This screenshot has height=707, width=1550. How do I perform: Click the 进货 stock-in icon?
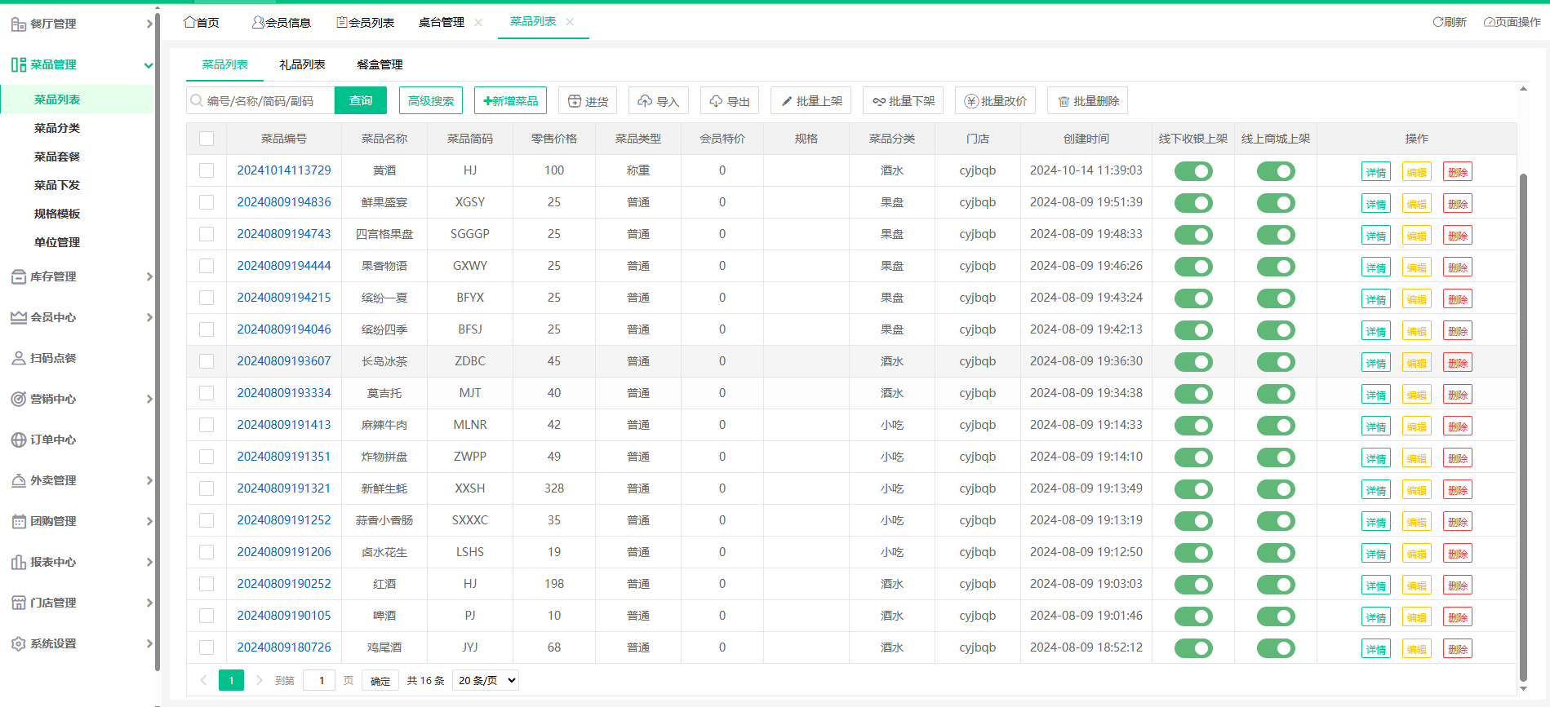pyautogui.click(x=575, y=101)
